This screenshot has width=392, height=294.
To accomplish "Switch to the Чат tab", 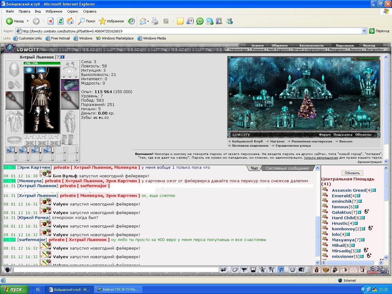I will pos(254,168).
